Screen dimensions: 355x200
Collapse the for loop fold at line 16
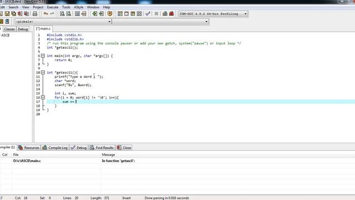[x=43, y=98]
